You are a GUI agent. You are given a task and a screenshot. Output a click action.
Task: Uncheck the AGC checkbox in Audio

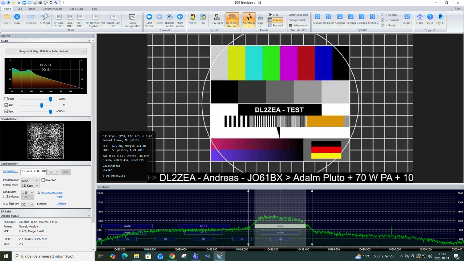click(x=6, y=105)
